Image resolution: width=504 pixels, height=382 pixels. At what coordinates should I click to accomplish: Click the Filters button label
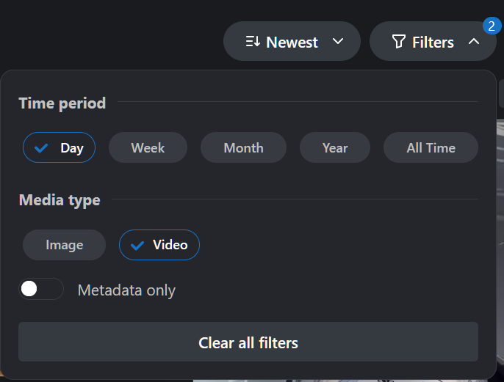[x=433, y=43]
